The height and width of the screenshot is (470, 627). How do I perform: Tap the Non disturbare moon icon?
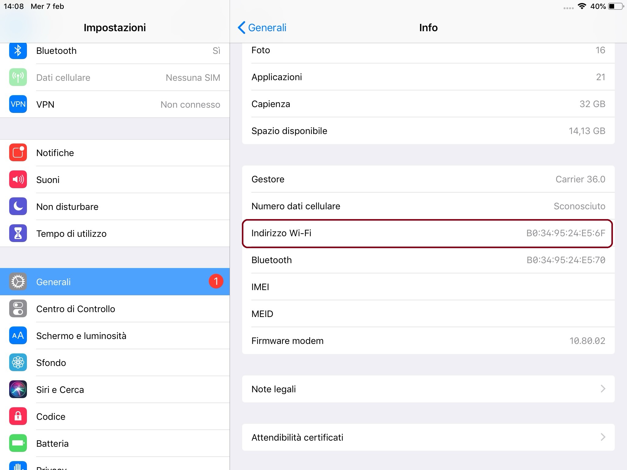tap(18, 206)
